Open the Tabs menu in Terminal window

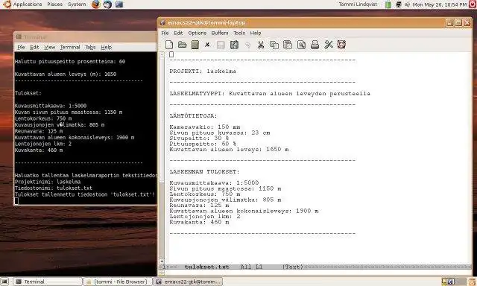(x=90, y=47)
